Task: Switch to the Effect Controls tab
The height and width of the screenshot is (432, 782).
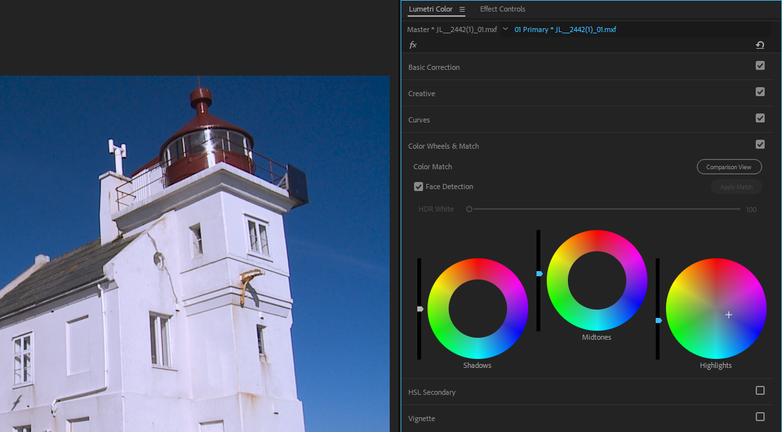Action: [503, 9]
